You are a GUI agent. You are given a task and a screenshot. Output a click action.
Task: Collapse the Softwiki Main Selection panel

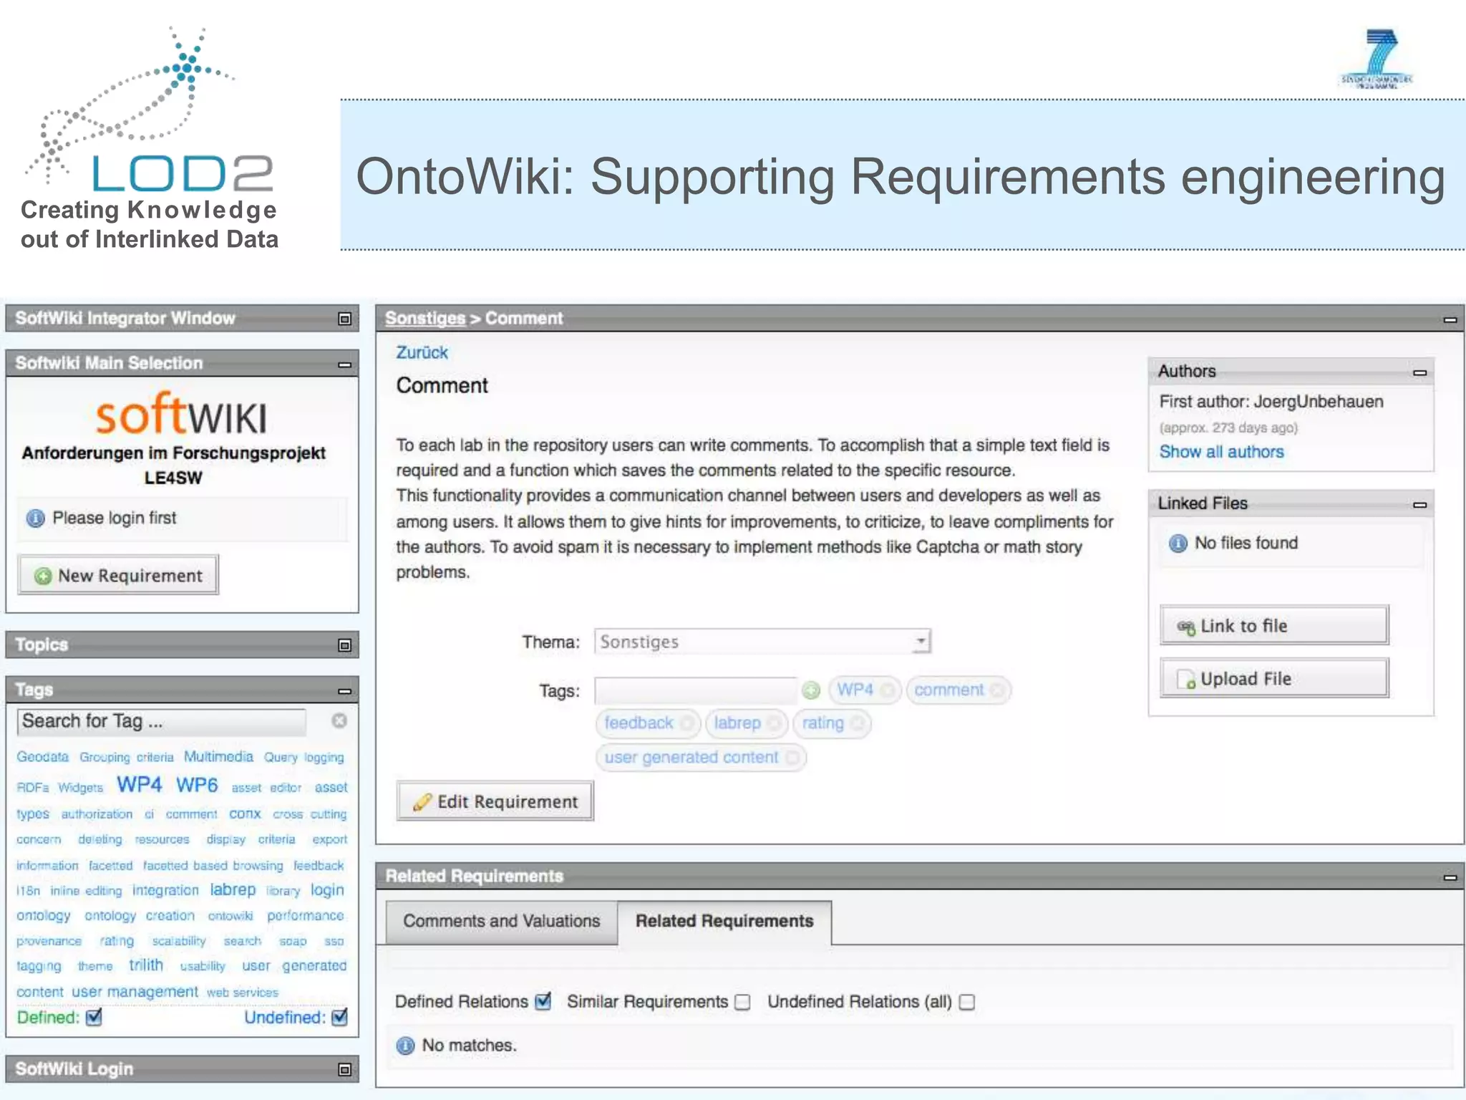[x=344, y=365]
